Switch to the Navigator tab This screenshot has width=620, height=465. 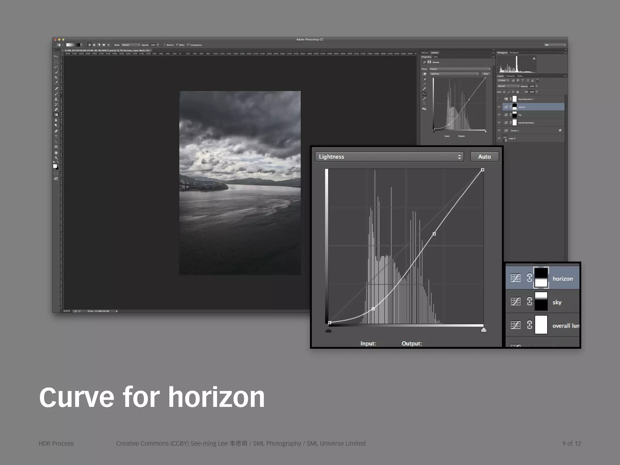(514, 53)
